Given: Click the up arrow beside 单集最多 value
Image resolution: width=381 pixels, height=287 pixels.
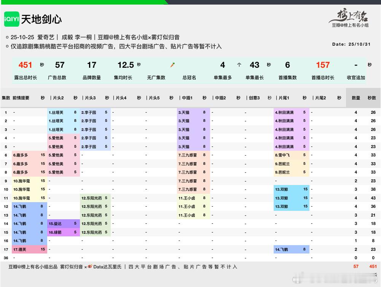Looking at the screenshot, I should [239, 65].
